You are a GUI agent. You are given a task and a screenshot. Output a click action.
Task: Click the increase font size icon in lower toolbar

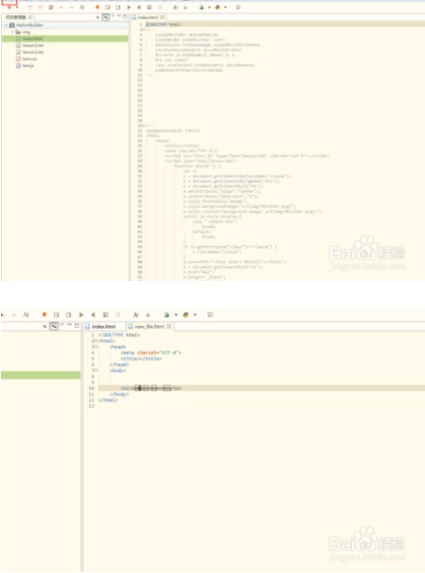coord(135,314)
